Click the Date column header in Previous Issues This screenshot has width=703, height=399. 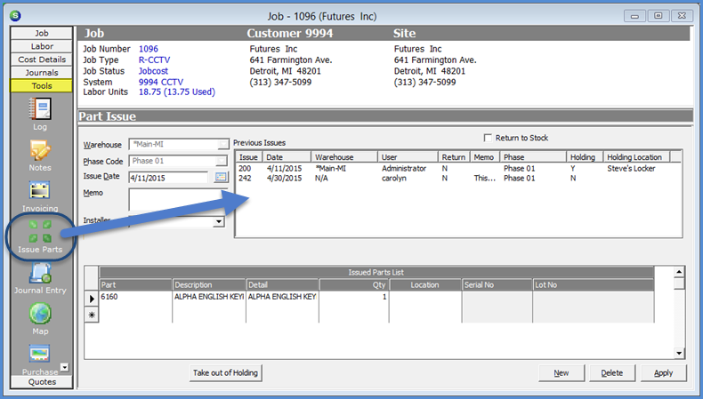[287, 157]
